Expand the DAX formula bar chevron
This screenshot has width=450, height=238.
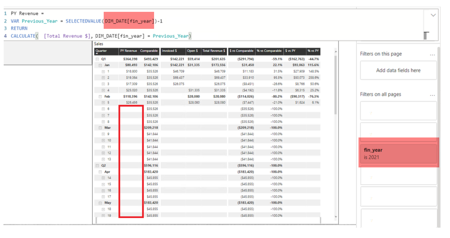[x=433, y=15]
